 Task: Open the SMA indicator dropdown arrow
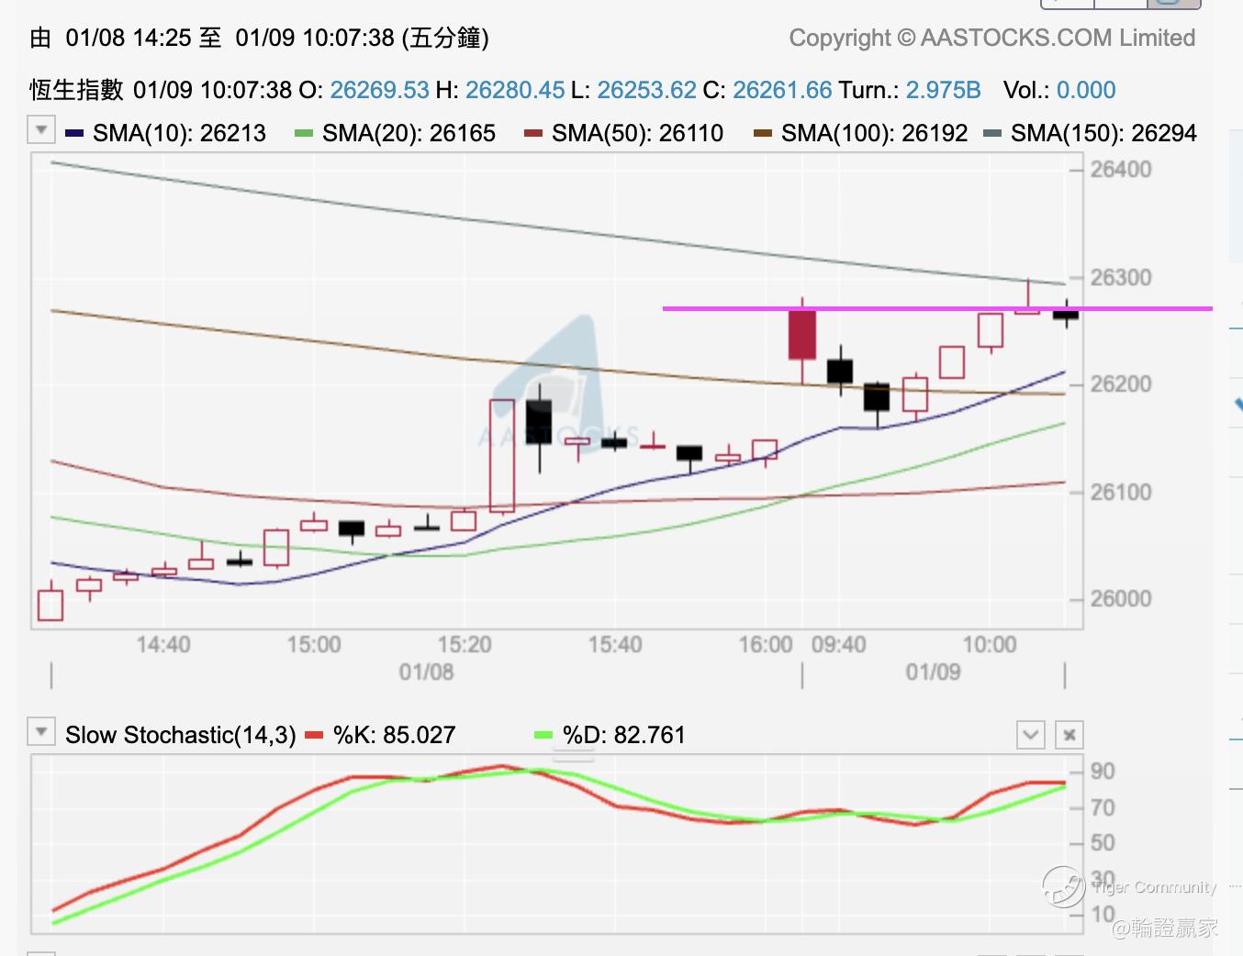[41, 130]
